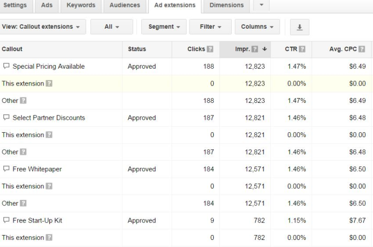Open the Columns dropdown

point(257,27)
